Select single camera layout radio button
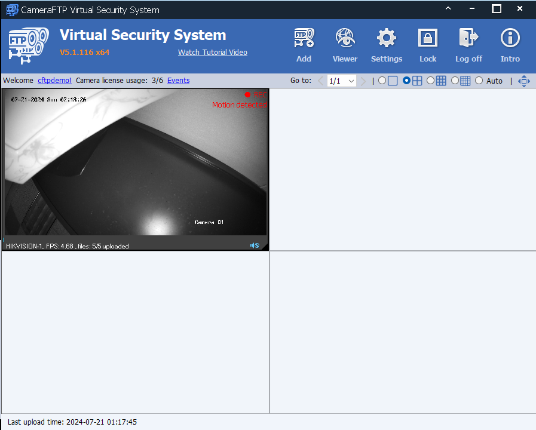This screenshot has width=536, height=430. (382, 81)
